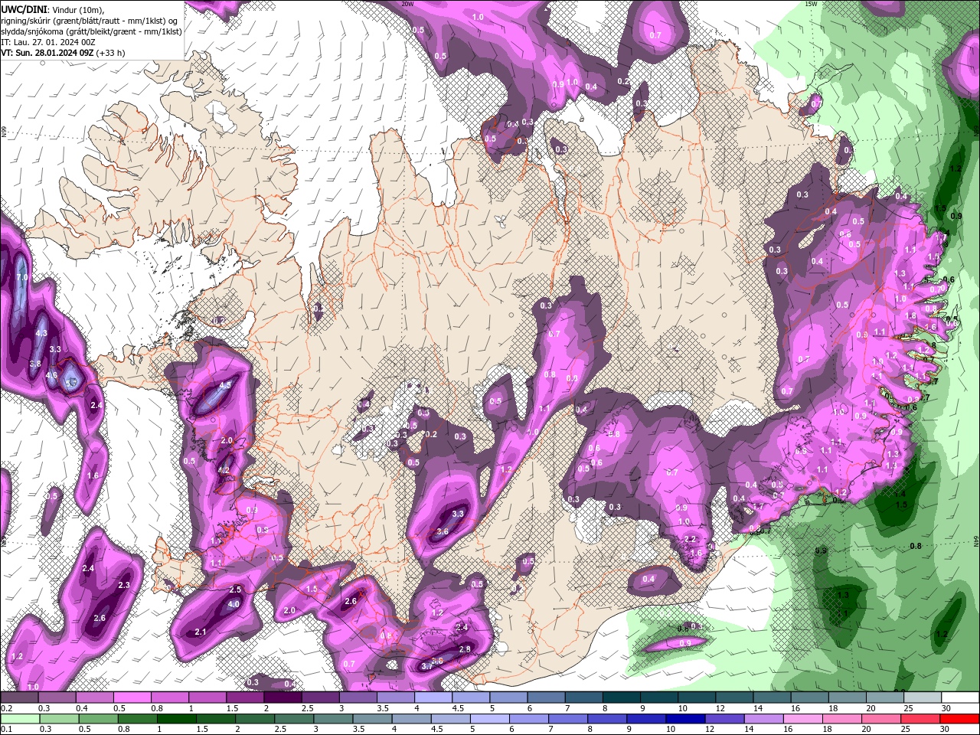This screenshot has width=980, height=735.
Task: Pick the pale pink 16 swatch in rain scale
Action: [x=803, y=719]
